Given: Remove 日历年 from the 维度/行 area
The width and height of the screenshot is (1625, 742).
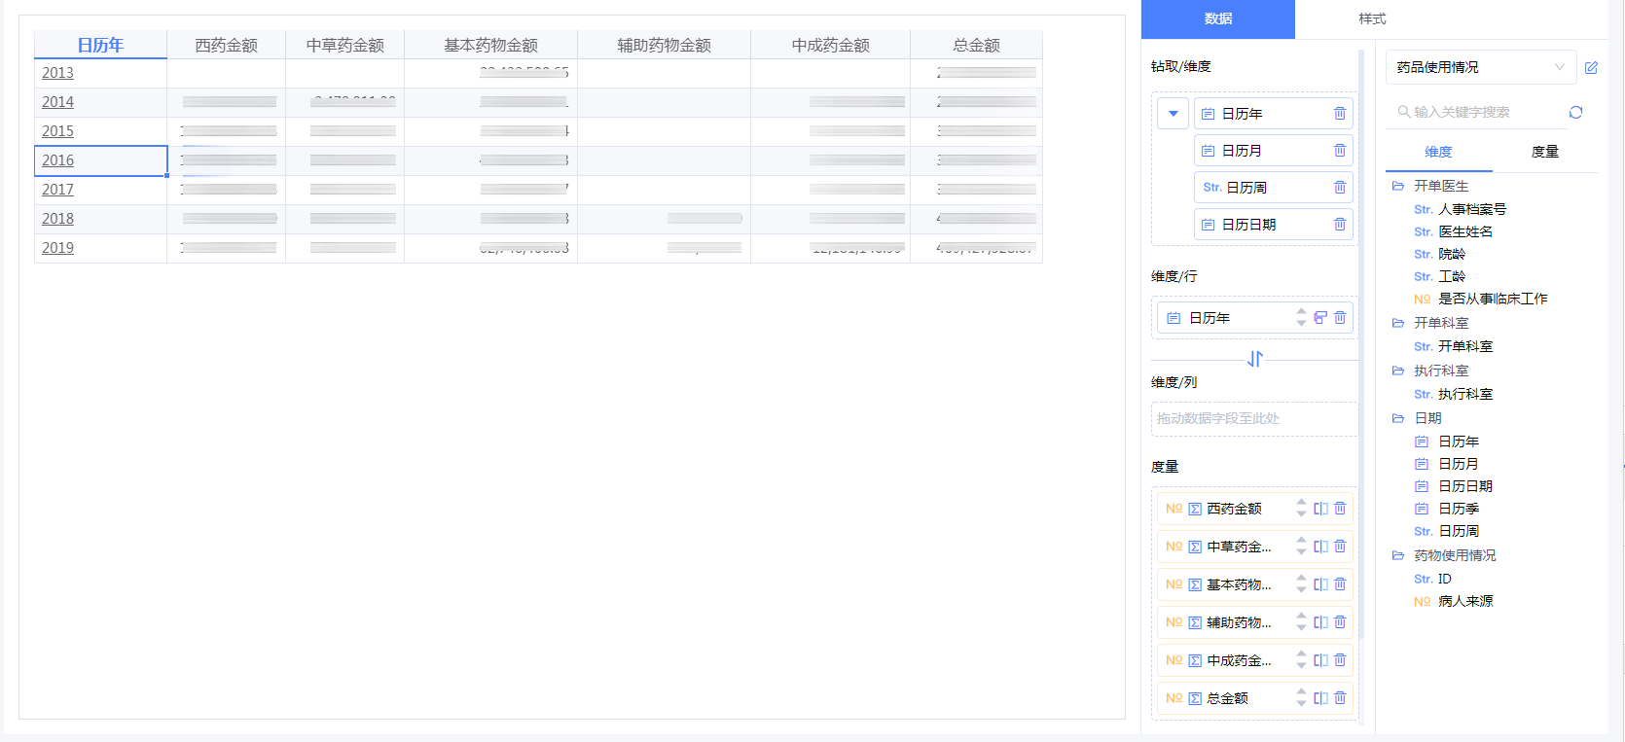Looking at the screenshot, I should point(1340,318).
